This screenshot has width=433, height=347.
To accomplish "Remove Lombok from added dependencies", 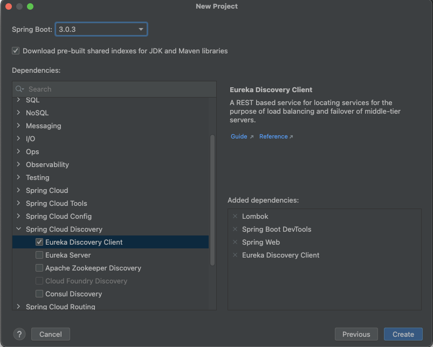I will tap(235, 216).
